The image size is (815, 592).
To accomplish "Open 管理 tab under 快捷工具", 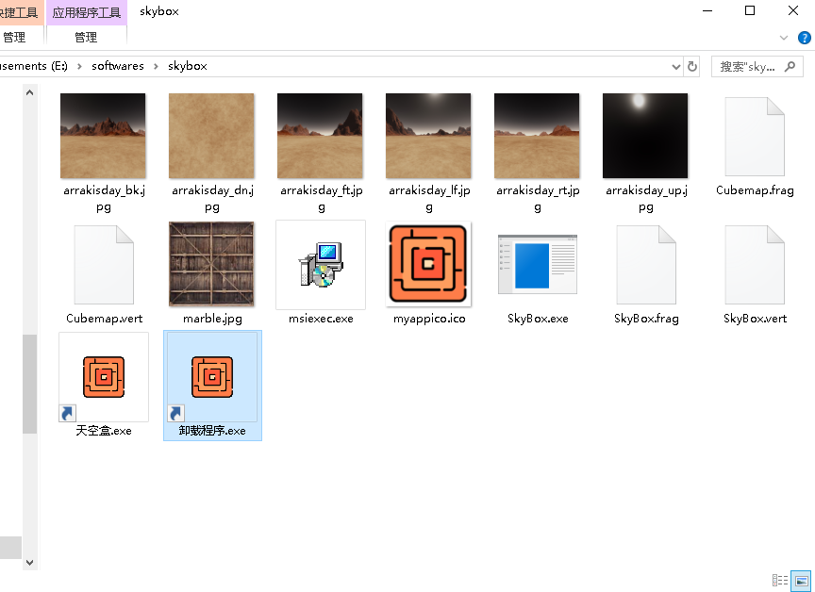I will click(x=14, y=38).
